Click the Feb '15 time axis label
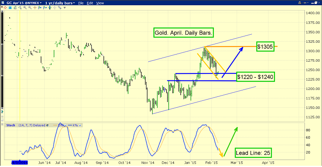 tap(212, 162)
